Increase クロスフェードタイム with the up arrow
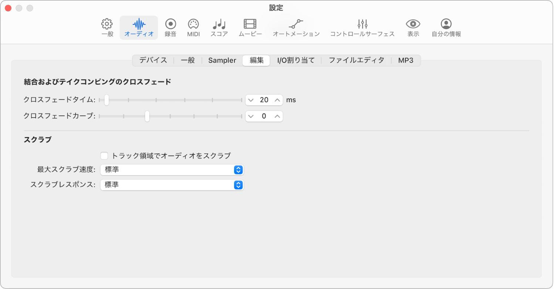 276,100
